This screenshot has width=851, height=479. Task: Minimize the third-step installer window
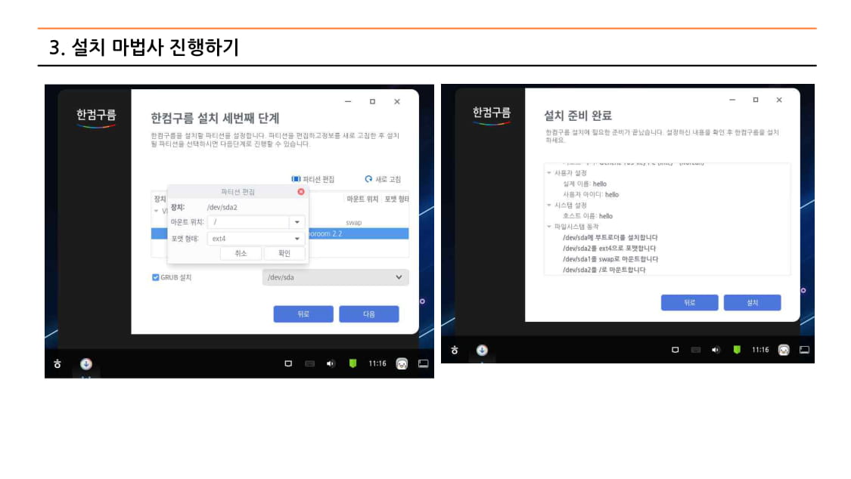pyautogui.click(x=348, y=101)
